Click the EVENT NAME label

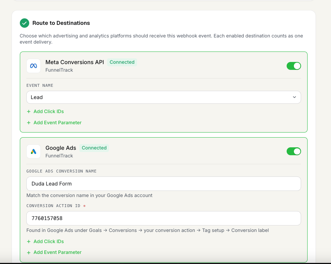pyautogui.click(x=40, y=85)
